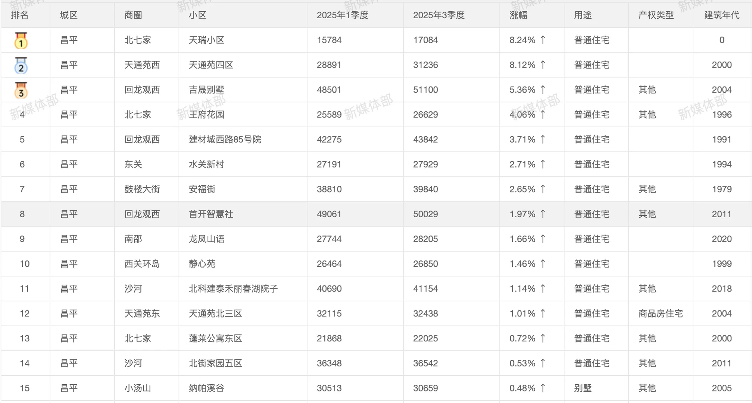The height and width of the screenshot is (403, 752).
Task: Click the up arrow next to 8.24%
Action: pos(543,40)
